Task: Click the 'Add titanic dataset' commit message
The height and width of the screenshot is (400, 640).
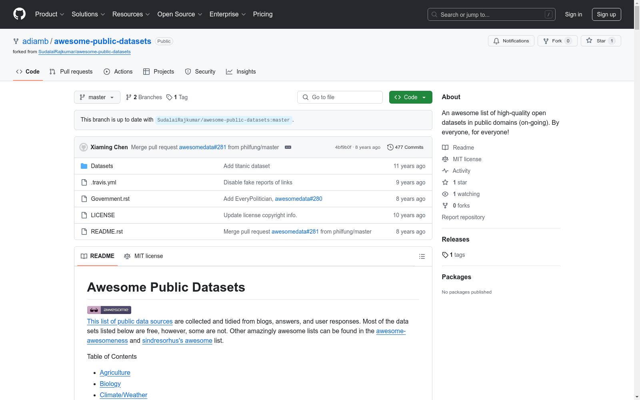Action: pos(246,166)
